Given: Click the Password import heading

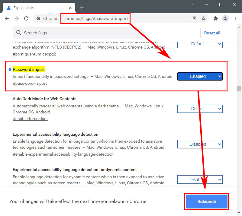Looking at the screenshot, I should [x=29, y=69].
